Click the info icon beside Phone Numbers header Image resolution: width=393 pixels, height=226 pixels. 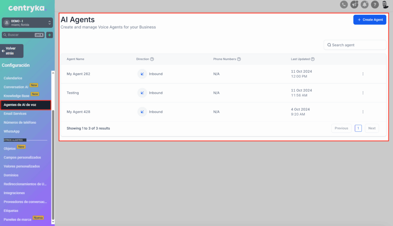239,59
